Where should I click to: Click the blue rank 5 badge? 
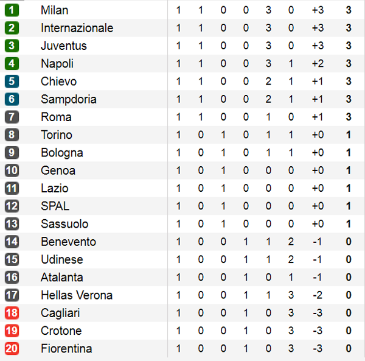coord(12,82)
